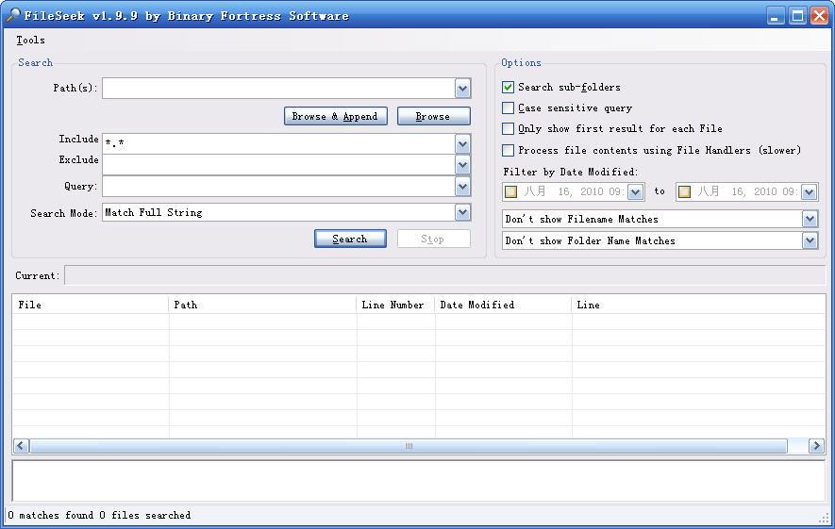Sort results by the Path column header
This screenshot has height=529, width=835.
[x=262, y=305]
